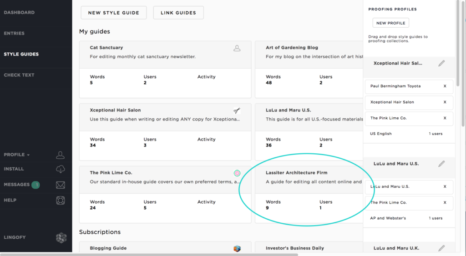
Task: Remove Xceptional Hair Salon from proofing profile
Action: click(445, 102)
